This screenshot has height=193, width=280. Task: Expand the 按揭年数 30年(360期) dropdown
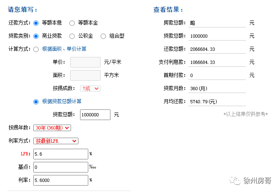(x=53, y=128)
